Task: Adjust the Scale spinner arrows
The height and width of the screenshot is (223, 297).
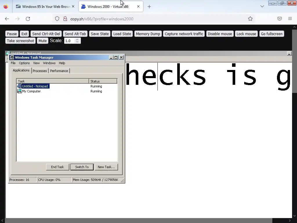Action: coord(77,41)
